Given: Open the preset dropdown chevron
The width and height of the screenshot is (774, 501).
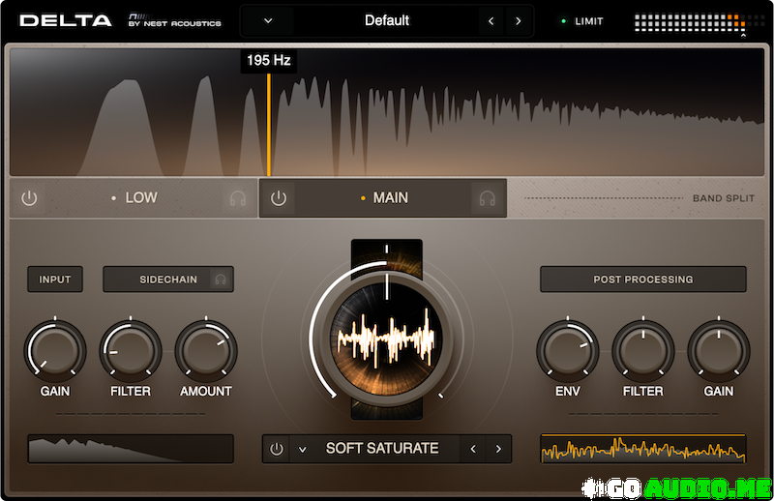Looking at the screenshot, I should pyautogui.click(x=268, y=20).
